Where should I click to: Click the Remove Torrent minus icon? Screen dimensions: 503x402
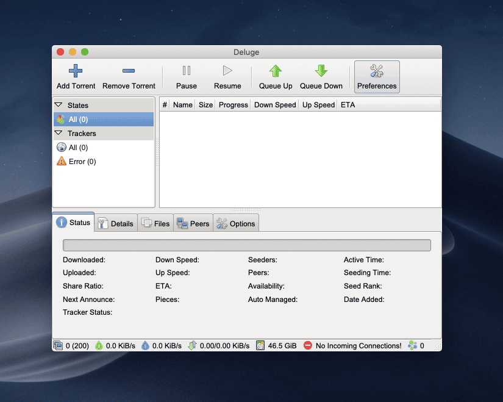point(129,71)
